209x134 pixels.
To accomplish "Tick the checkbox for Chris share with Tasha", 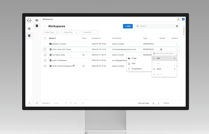I will [x=45, y=49].
